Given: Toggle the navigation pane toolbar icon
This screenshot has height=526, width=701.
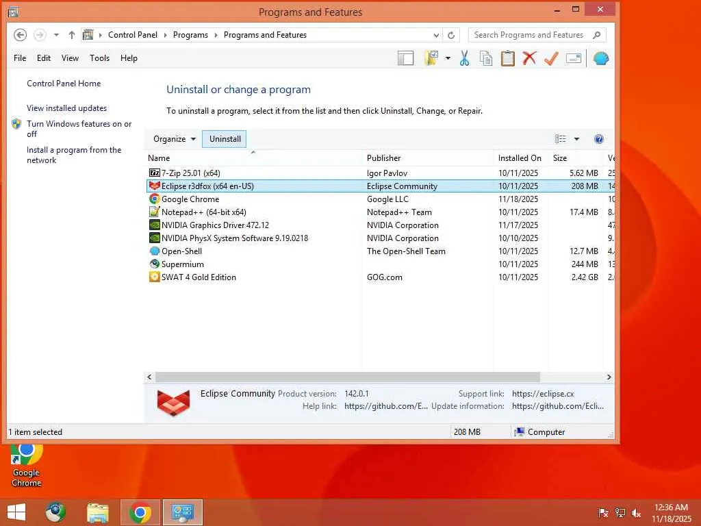Looking at the screenshot, I should tap(405, 58).
